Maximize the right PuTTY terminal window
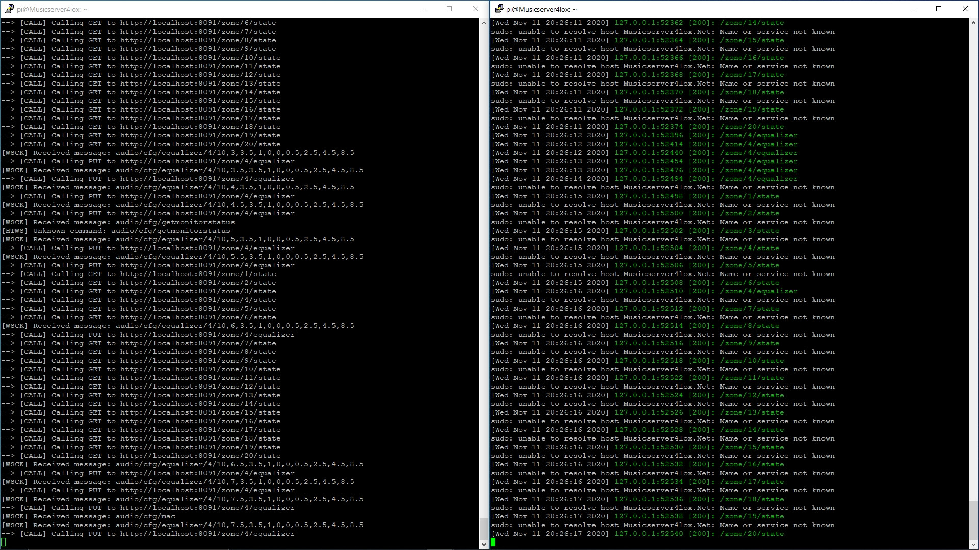 939,9
